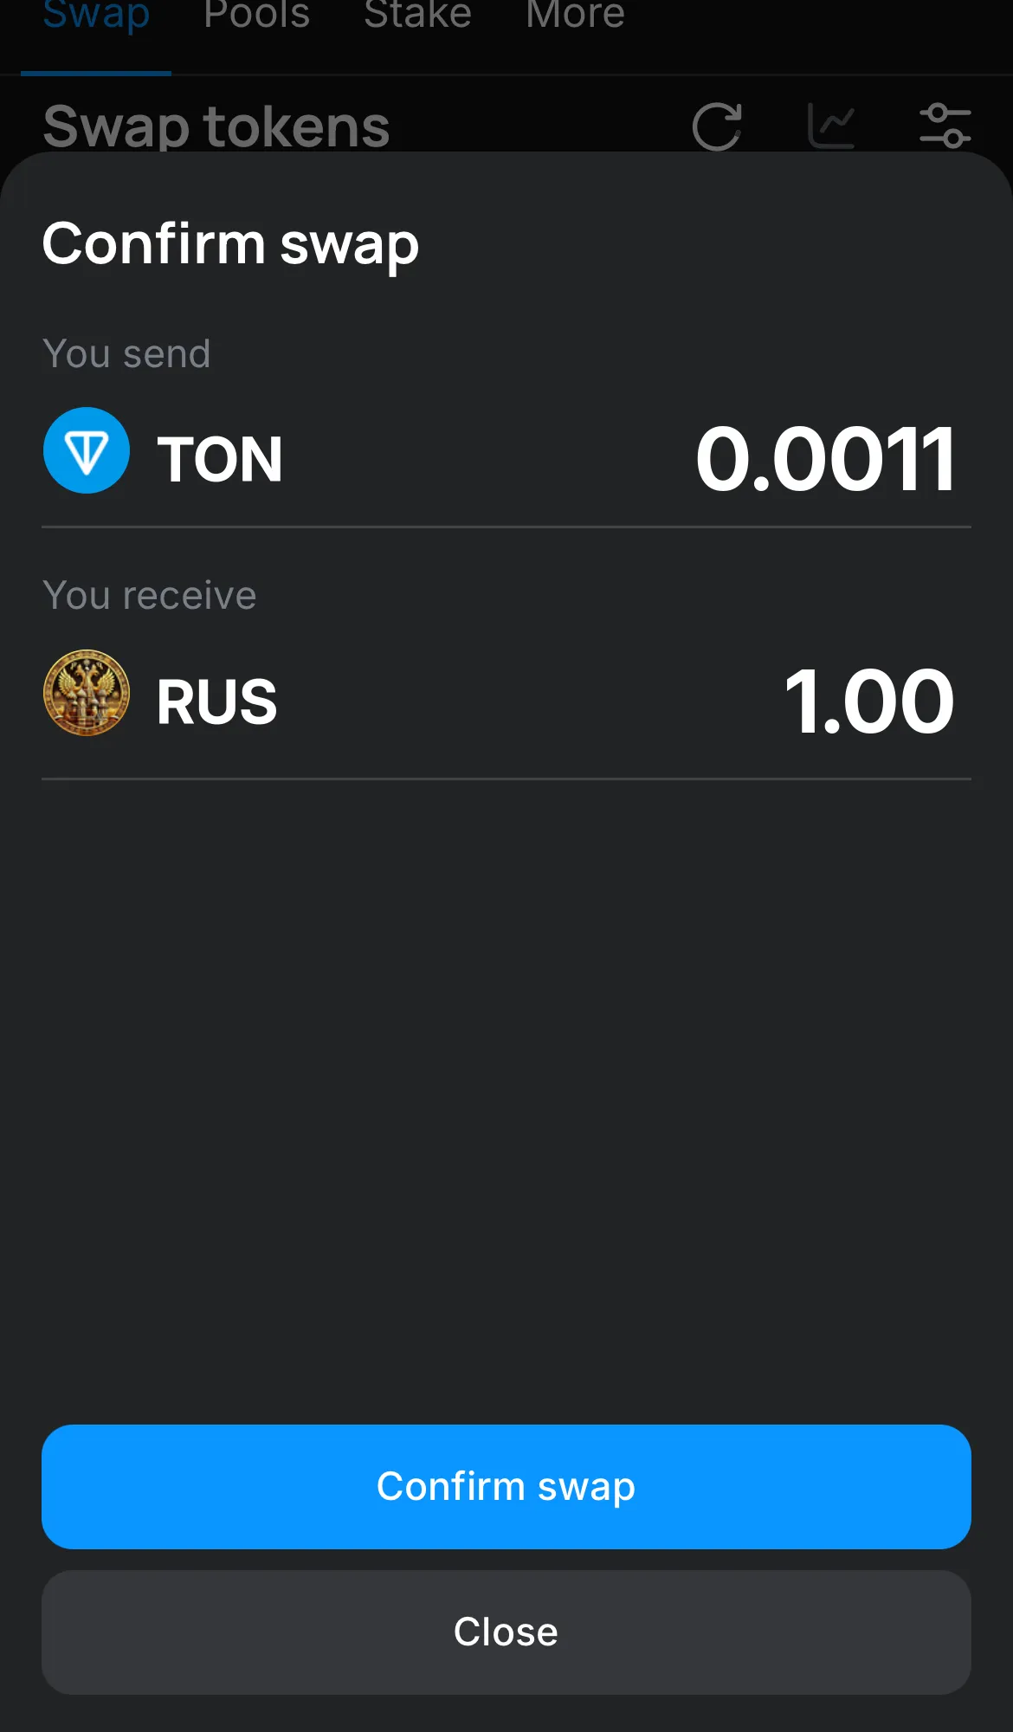Click the TON token name

[220, 459]
